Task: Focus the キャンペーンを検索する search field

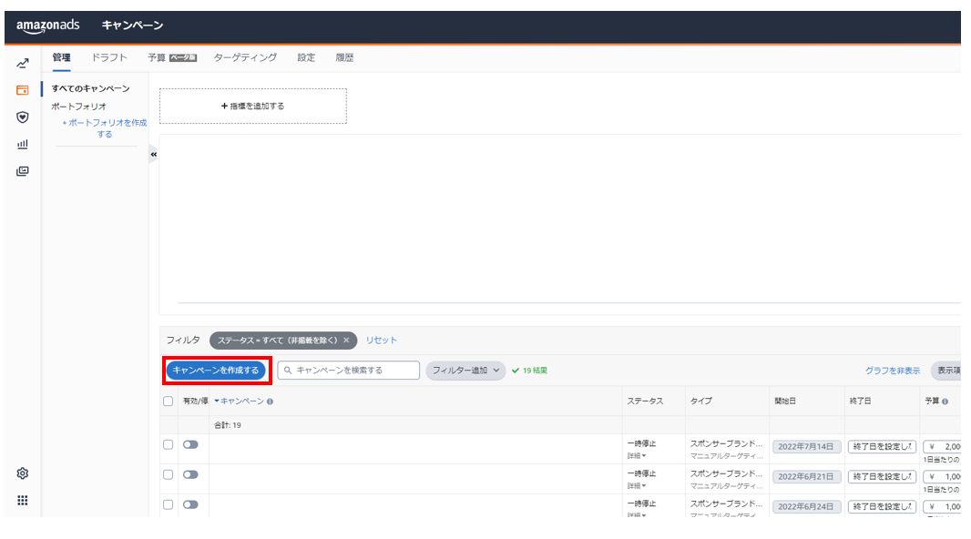Action: click(349, 370)
